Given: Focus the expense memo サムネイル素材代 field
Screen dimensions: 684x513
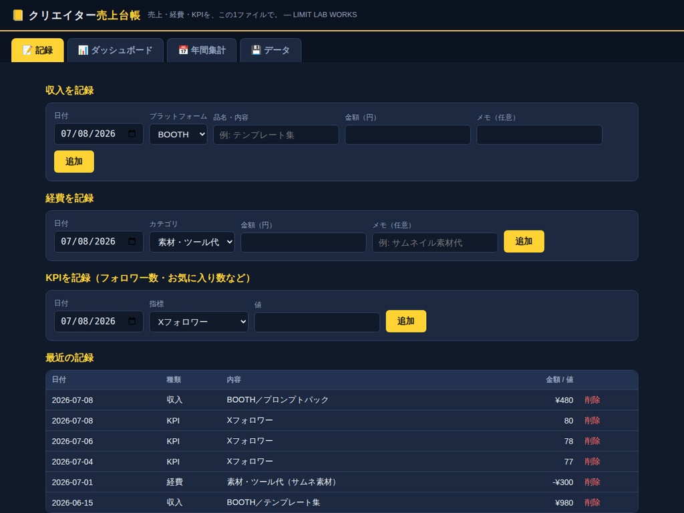Looking at the screenshot, I should (435, 242).
